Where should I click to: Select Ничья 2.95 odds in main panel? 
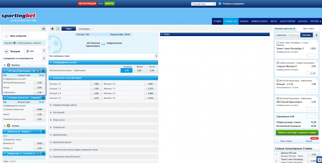[139, 71]
